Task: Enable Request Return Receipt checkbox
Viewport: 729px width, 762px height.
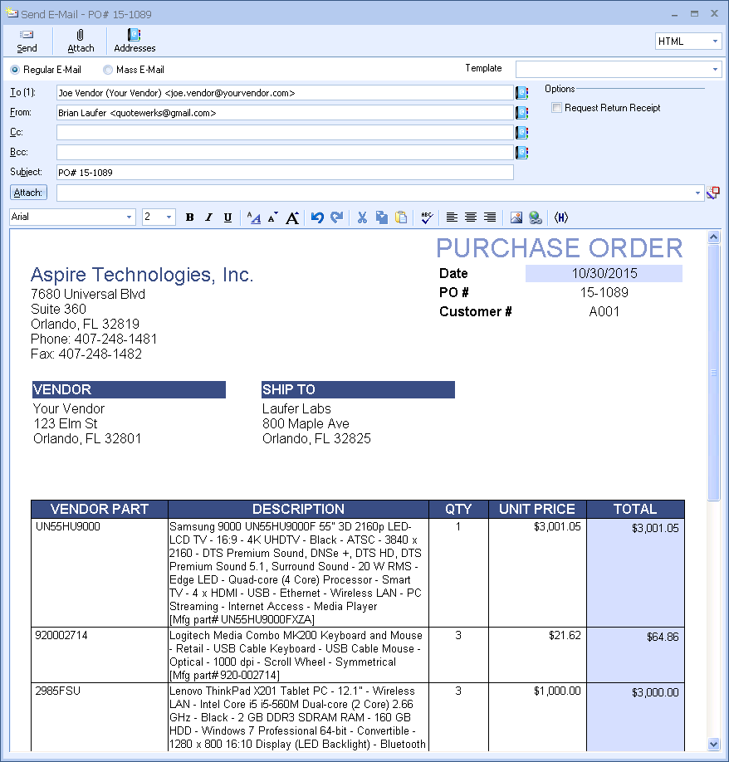Action: 557,108
